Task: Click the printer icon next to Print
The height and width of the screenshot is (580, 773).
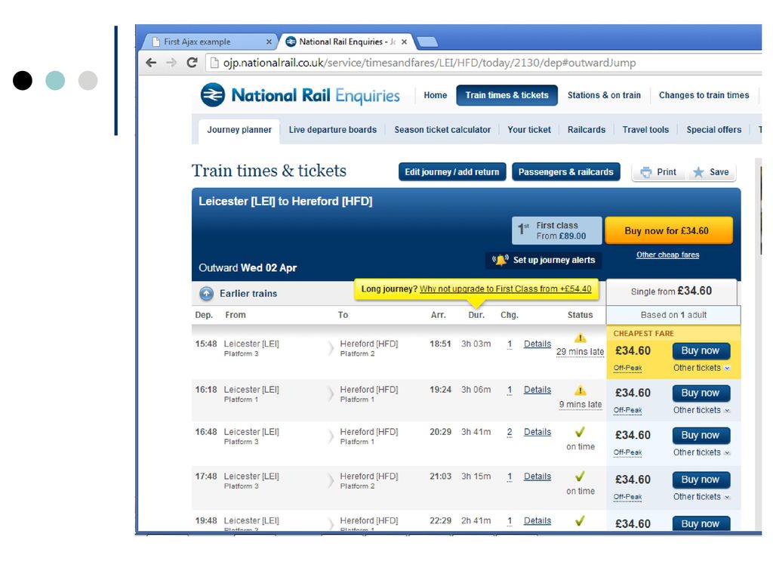Action: [646, 172]
